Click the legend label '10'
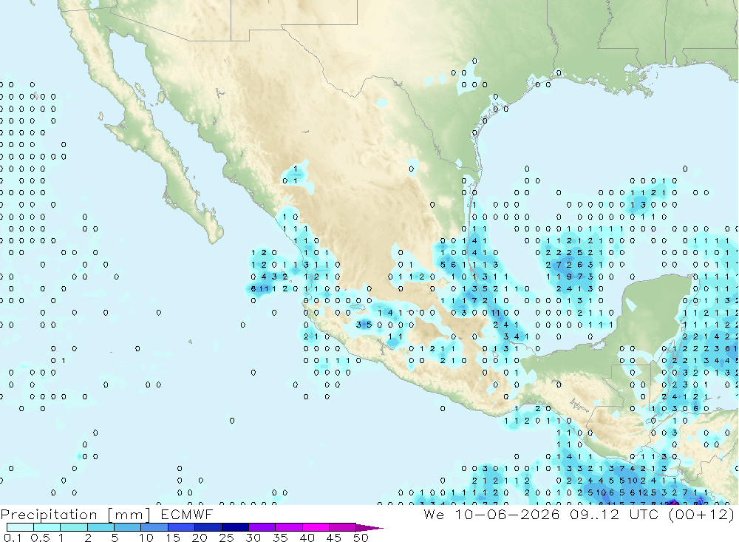739x542 pixels. tap(146, 538)
